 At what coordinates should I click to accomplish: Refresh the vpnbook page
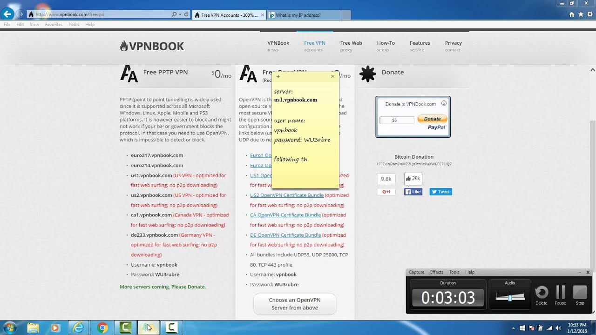[186, 14]
